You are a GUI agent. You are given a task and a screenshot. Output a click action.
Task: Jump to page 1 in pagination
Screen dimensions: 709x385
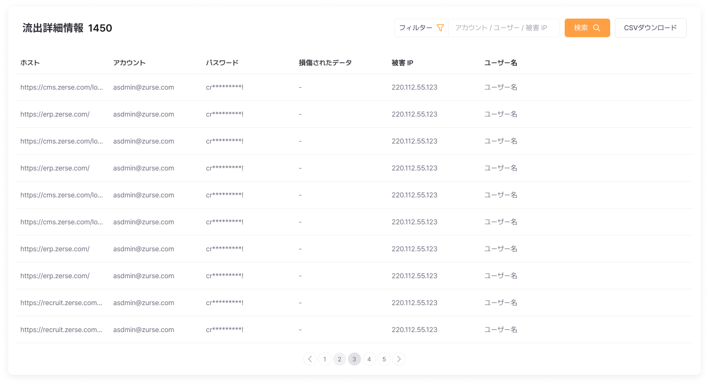coord(325,359)
